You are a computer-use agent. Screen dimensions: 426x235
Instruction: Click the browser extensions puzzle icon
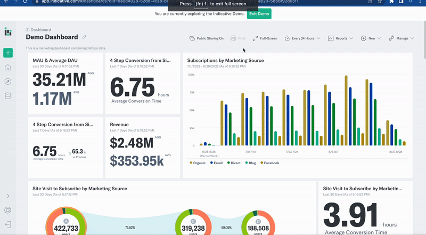(x=391, y=2)
